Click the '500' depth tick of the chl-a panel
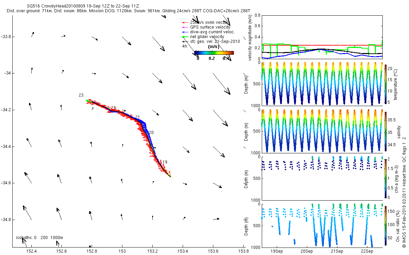Screen dimensions: 409x255 click(x=256, y=178)
